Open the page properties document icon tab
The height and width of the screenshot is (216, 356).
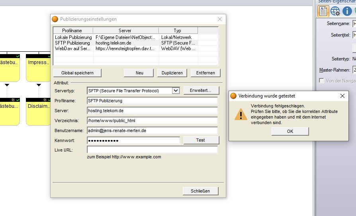pyautogui.click(x=323, y=11)
